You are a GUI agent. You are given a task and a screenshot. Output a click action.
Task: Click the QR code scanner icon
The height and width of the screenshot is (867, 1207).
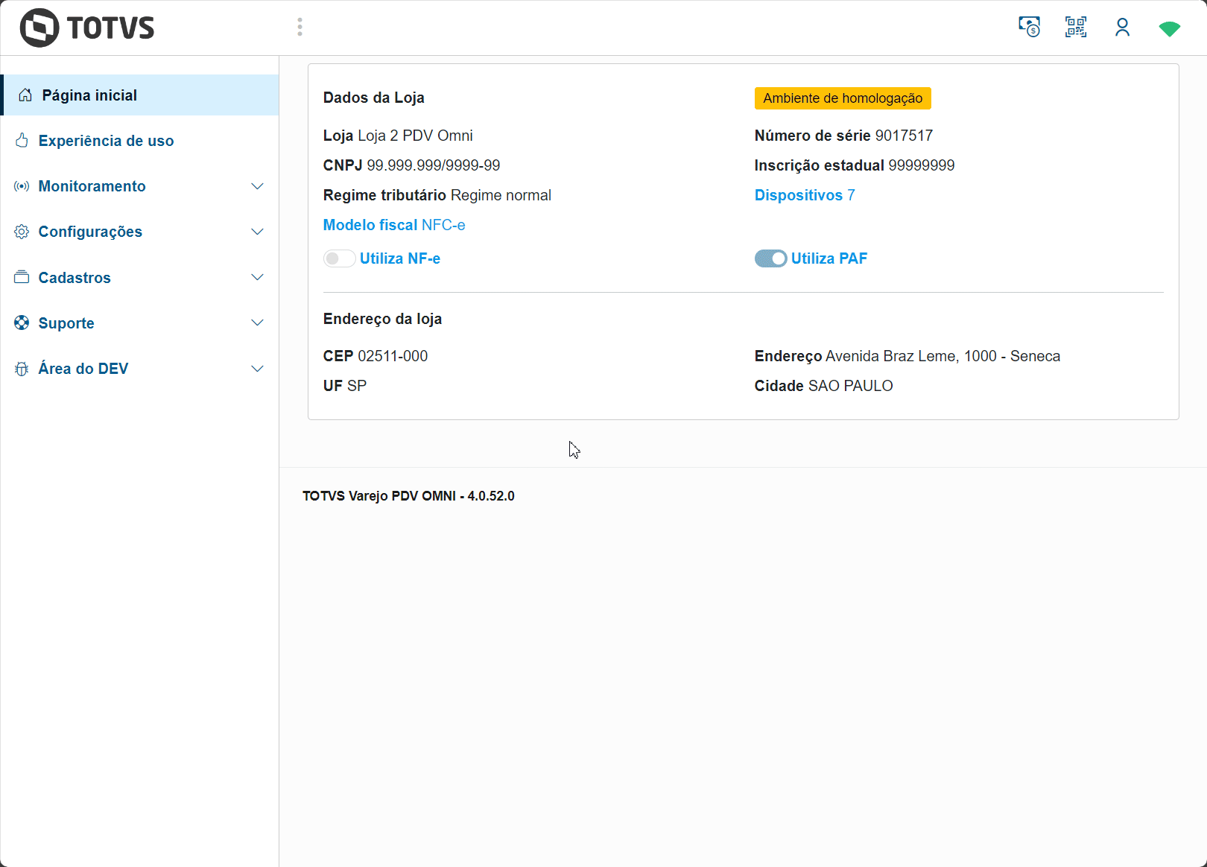pos(1076,28)
